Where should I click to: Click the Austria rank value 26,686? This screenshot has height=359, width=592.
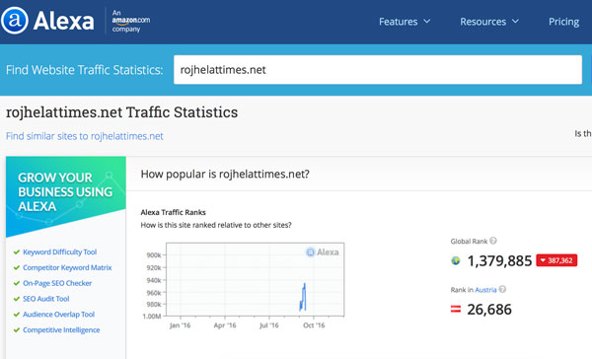click(489, 310)
